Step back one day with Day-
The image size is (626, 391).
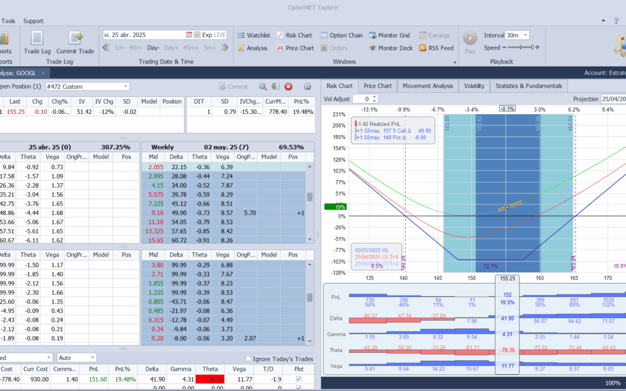(153, 48)
